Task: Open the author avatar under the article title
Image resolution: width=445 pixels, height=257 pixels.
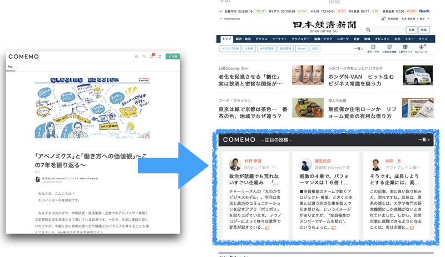Action: coord(37,180)
